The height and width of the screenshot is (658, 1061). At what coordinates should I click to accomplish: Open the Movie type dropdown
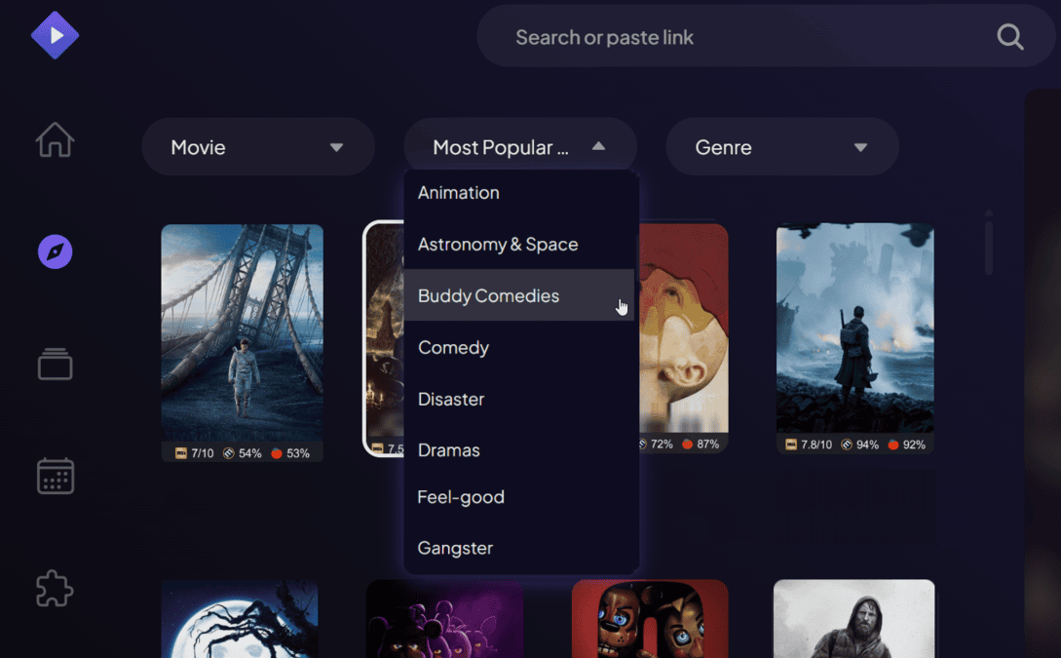(257, 146)
